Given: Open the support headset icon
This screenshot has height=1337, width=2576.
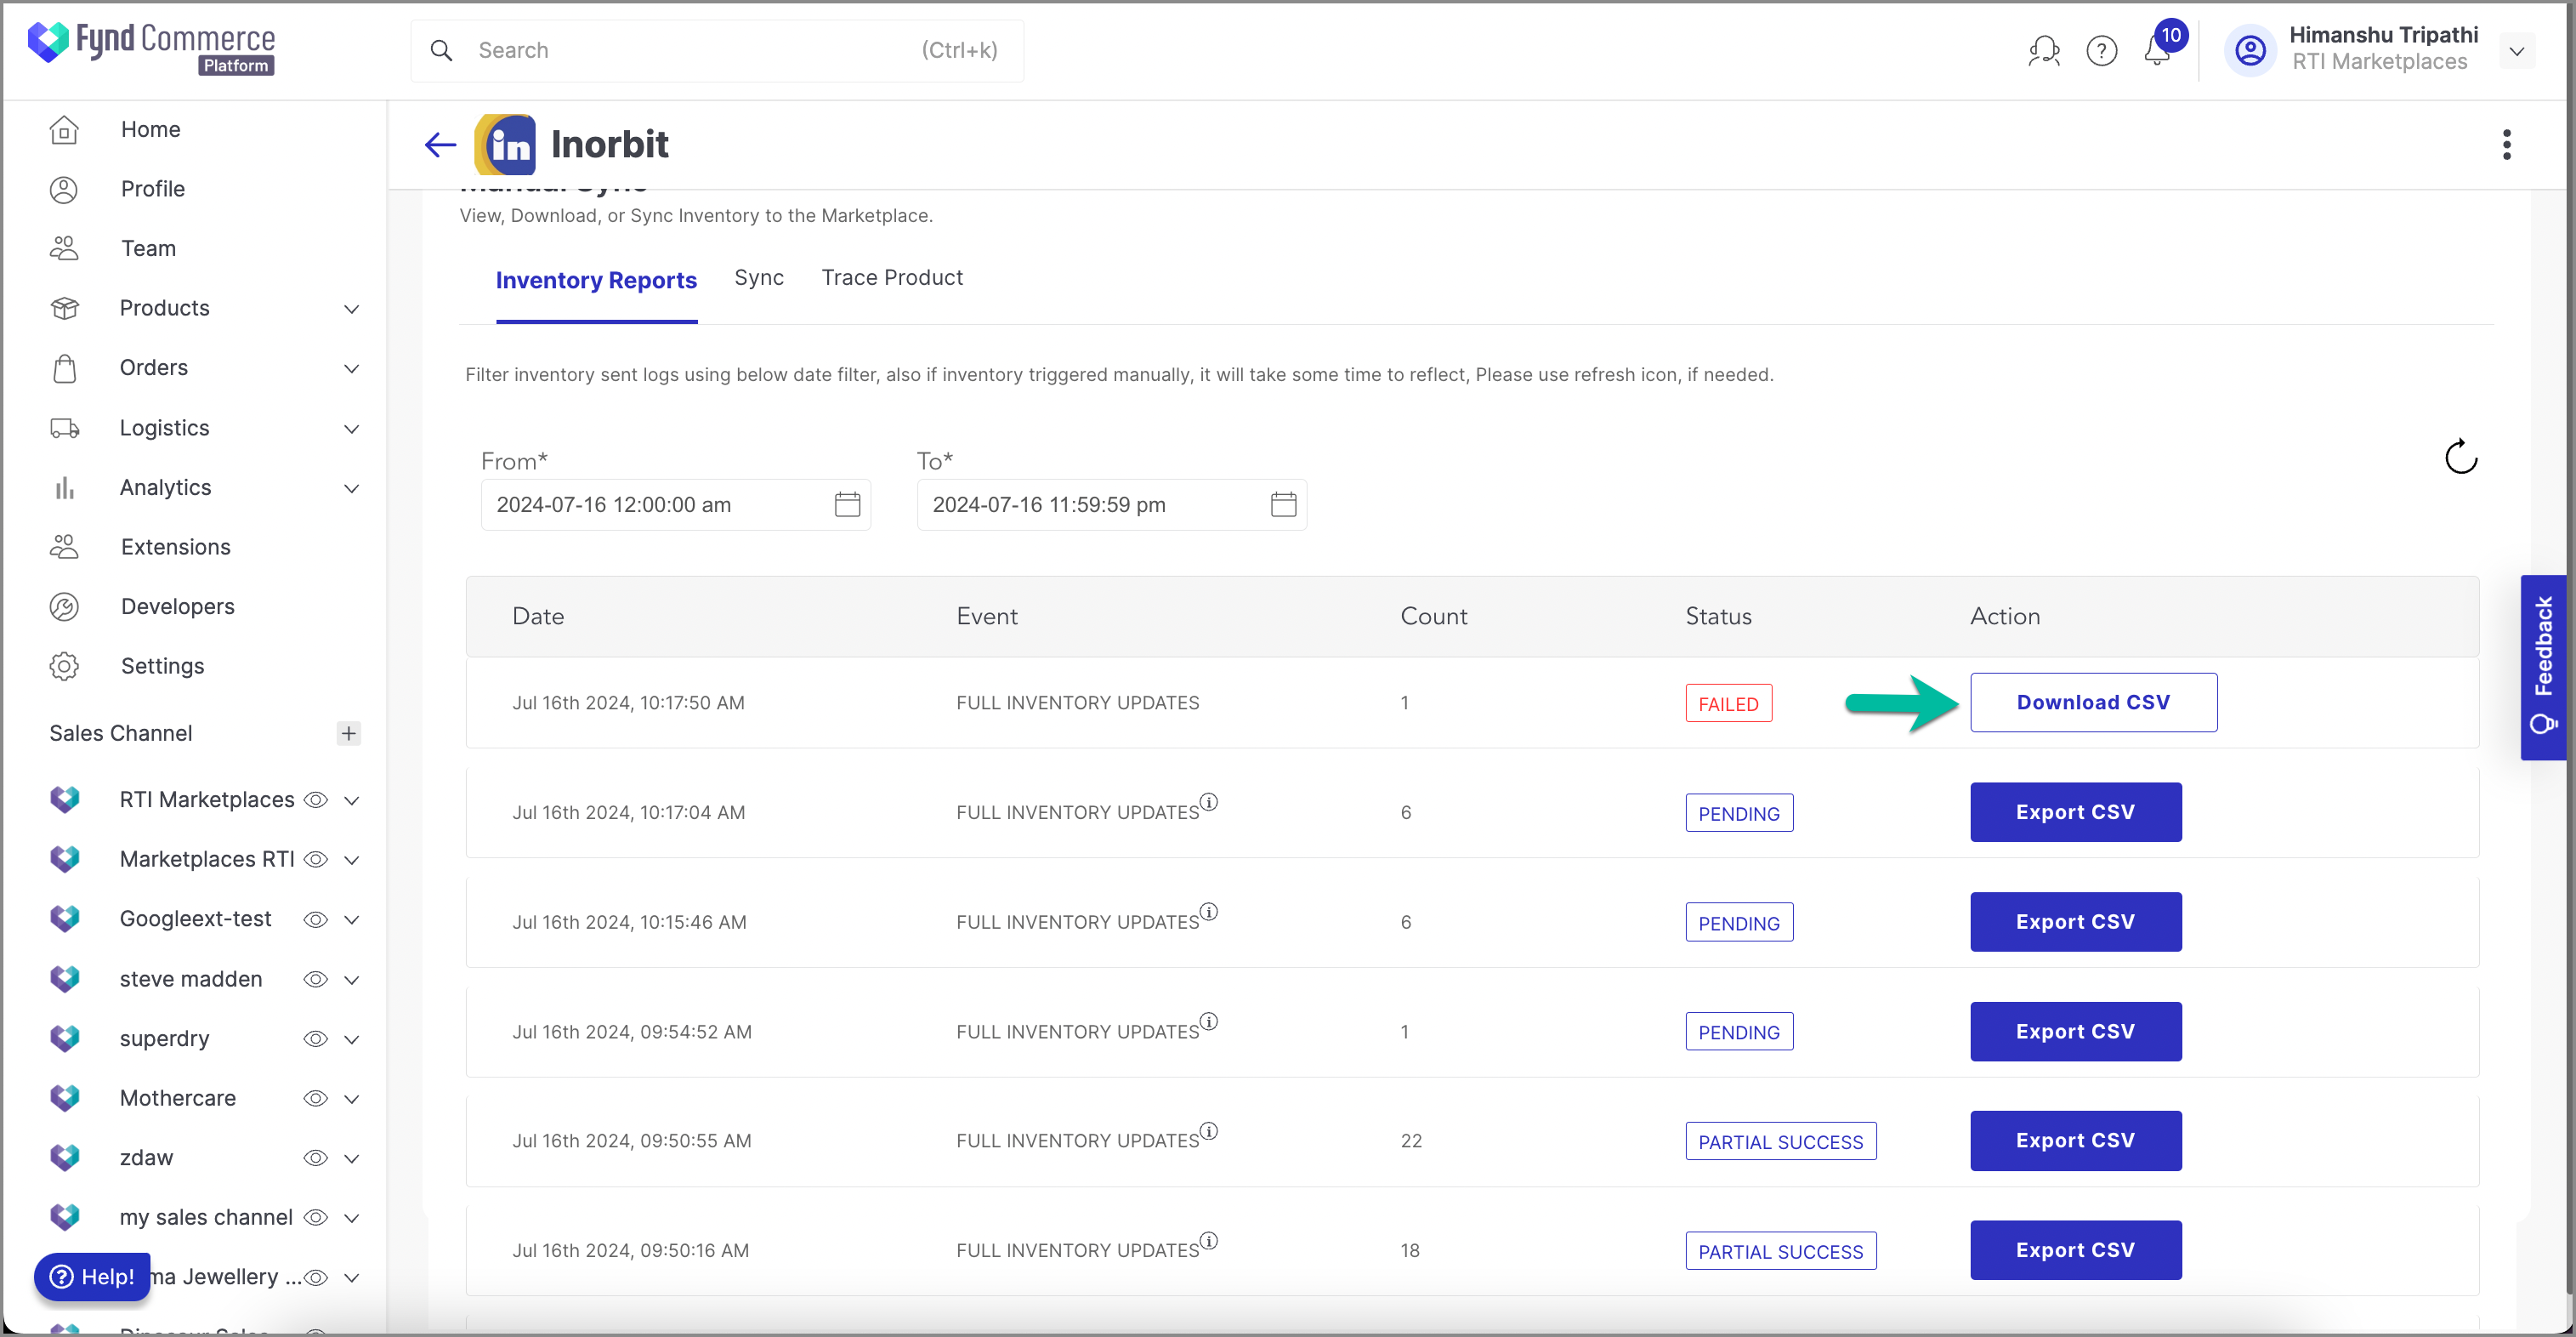Looking at the screenshot, I should (2044, 50).
